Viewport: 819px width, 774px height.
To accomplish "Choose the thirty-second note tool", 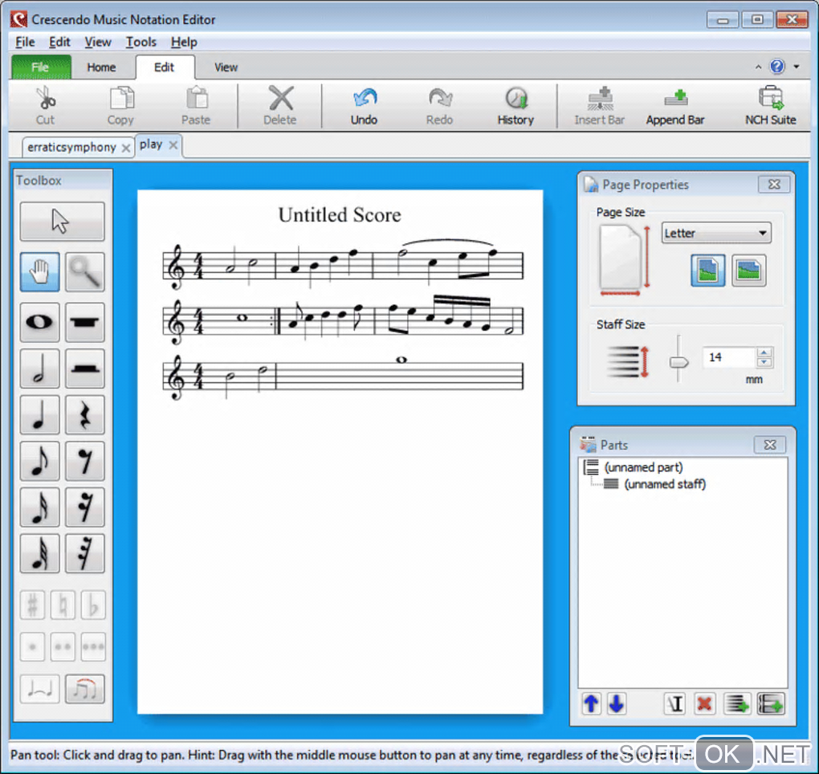I will [x=39, y=554].
